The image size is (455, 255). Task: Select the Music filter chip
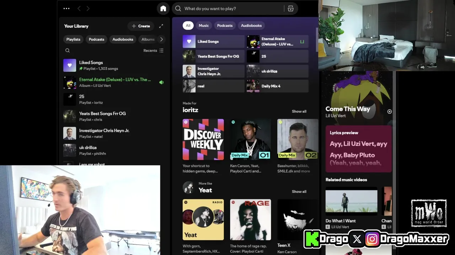[x=204, y=25]
